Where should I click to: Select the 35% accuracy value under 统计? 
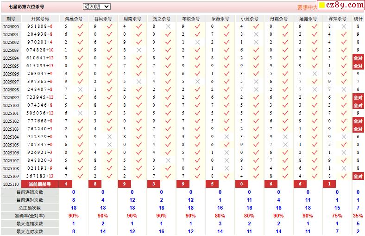click(x=358, y=216)
